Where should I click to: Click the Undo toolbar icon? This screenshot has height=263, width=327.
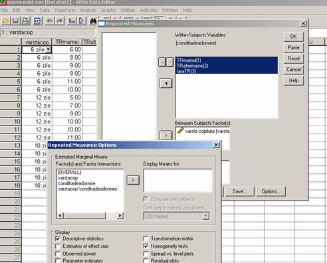(50, 21)
